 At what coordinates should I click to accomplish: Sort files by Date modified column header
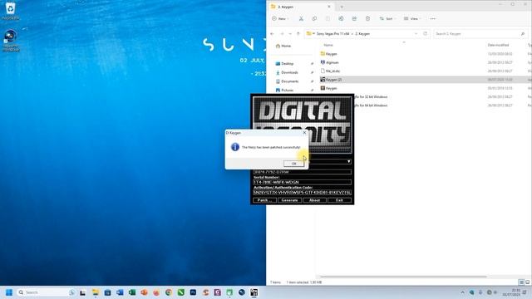(x=498, y=45)
